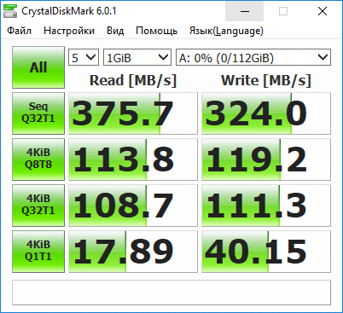The image size is (343, 313).
Task: Minimize the CrystalDiskMark window
Action: (x=245, y=11)
